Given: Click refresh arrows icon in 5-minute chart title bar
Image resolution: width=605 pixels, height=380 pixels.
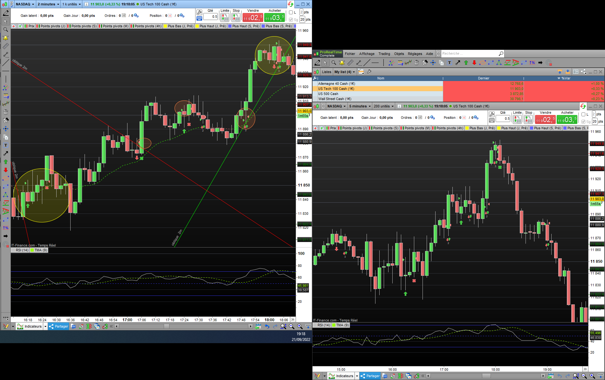Looking at the screenshot, I should [583, 106].
